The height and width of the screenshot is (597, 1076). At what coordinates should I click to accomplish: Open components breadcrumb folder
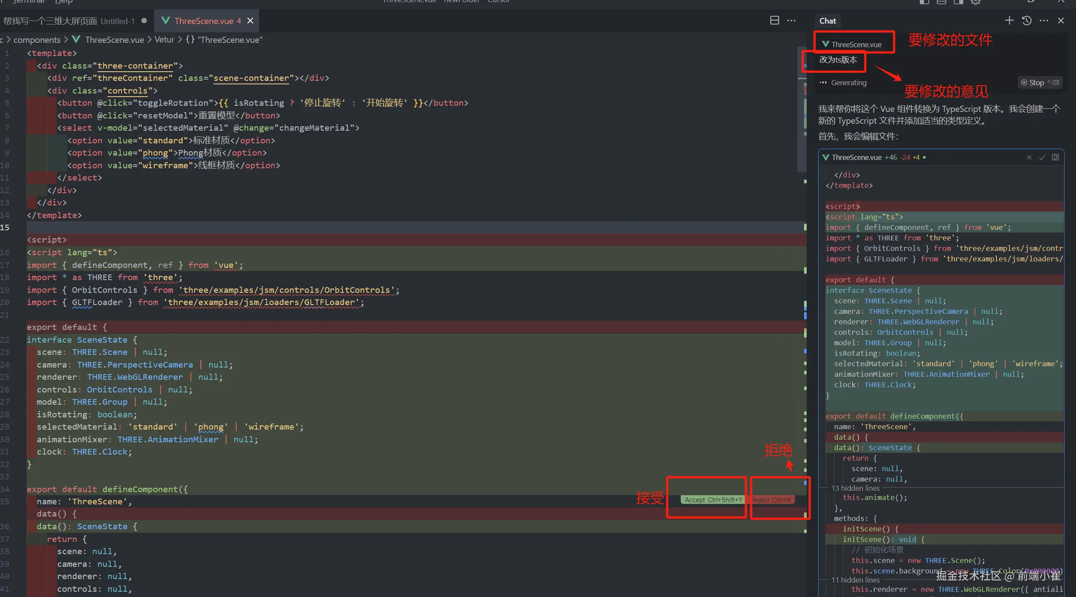pyautogui.click(x=37, y=40)
